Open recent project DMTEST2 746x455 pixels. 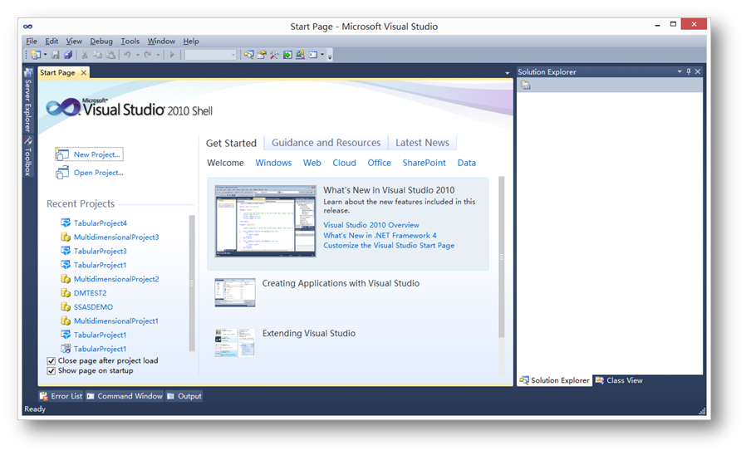90,293
